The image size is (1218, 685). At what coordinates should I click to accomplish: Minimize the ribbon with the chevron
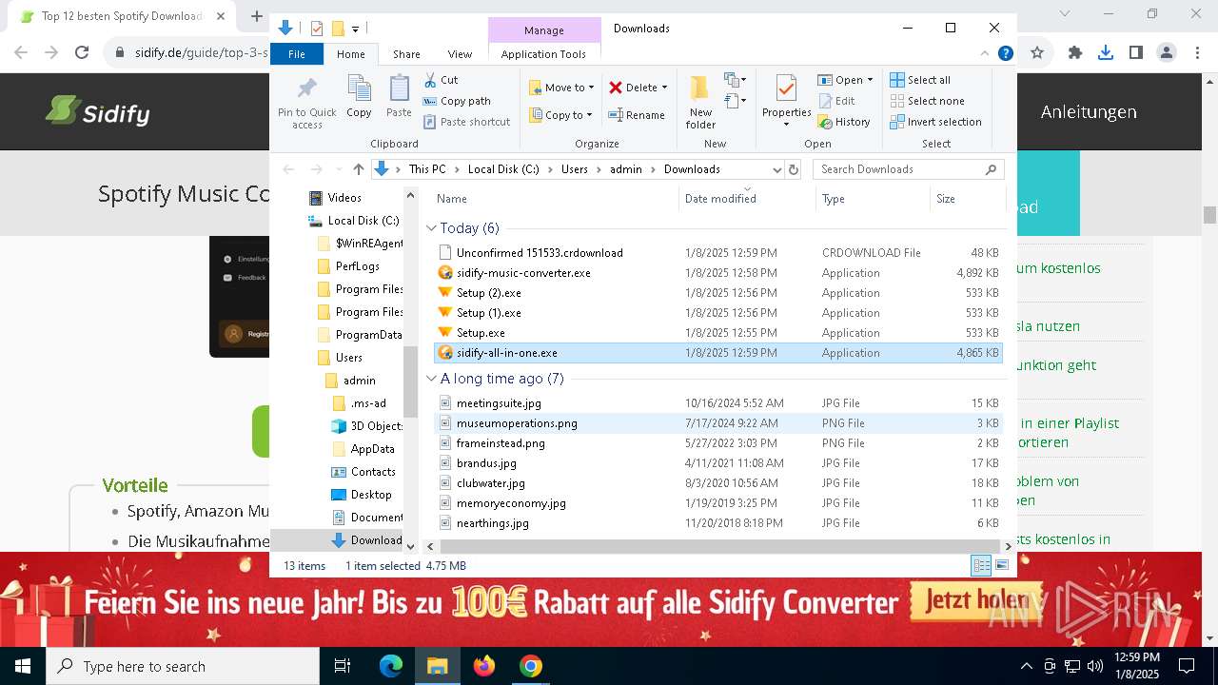pyautogui.click(x=986, y=54)
